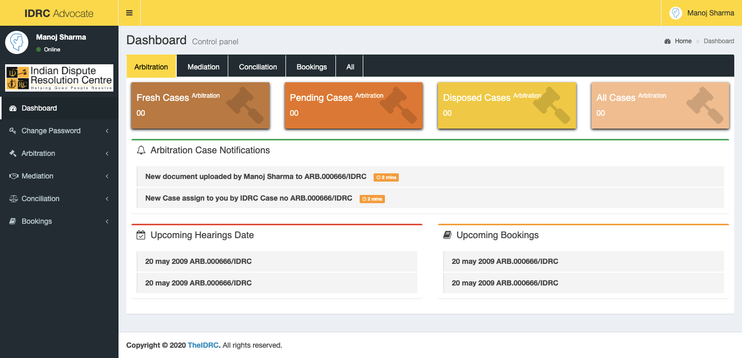Open the new document uploaded notification
This screenshot has width=742, height=358.
(x=256, y=176)
